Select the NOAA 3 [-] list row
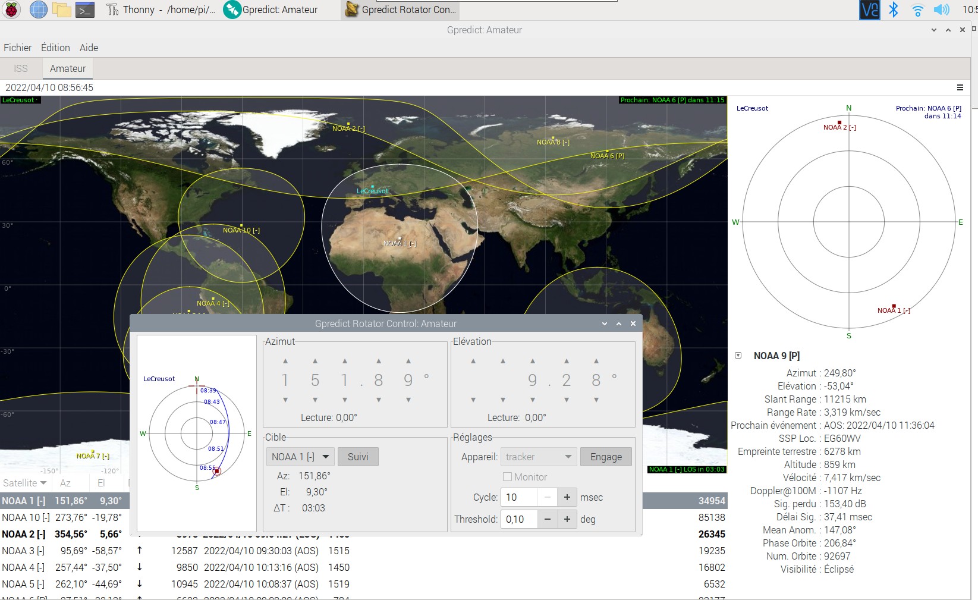978x600 pixels. (x=363, y=551)
